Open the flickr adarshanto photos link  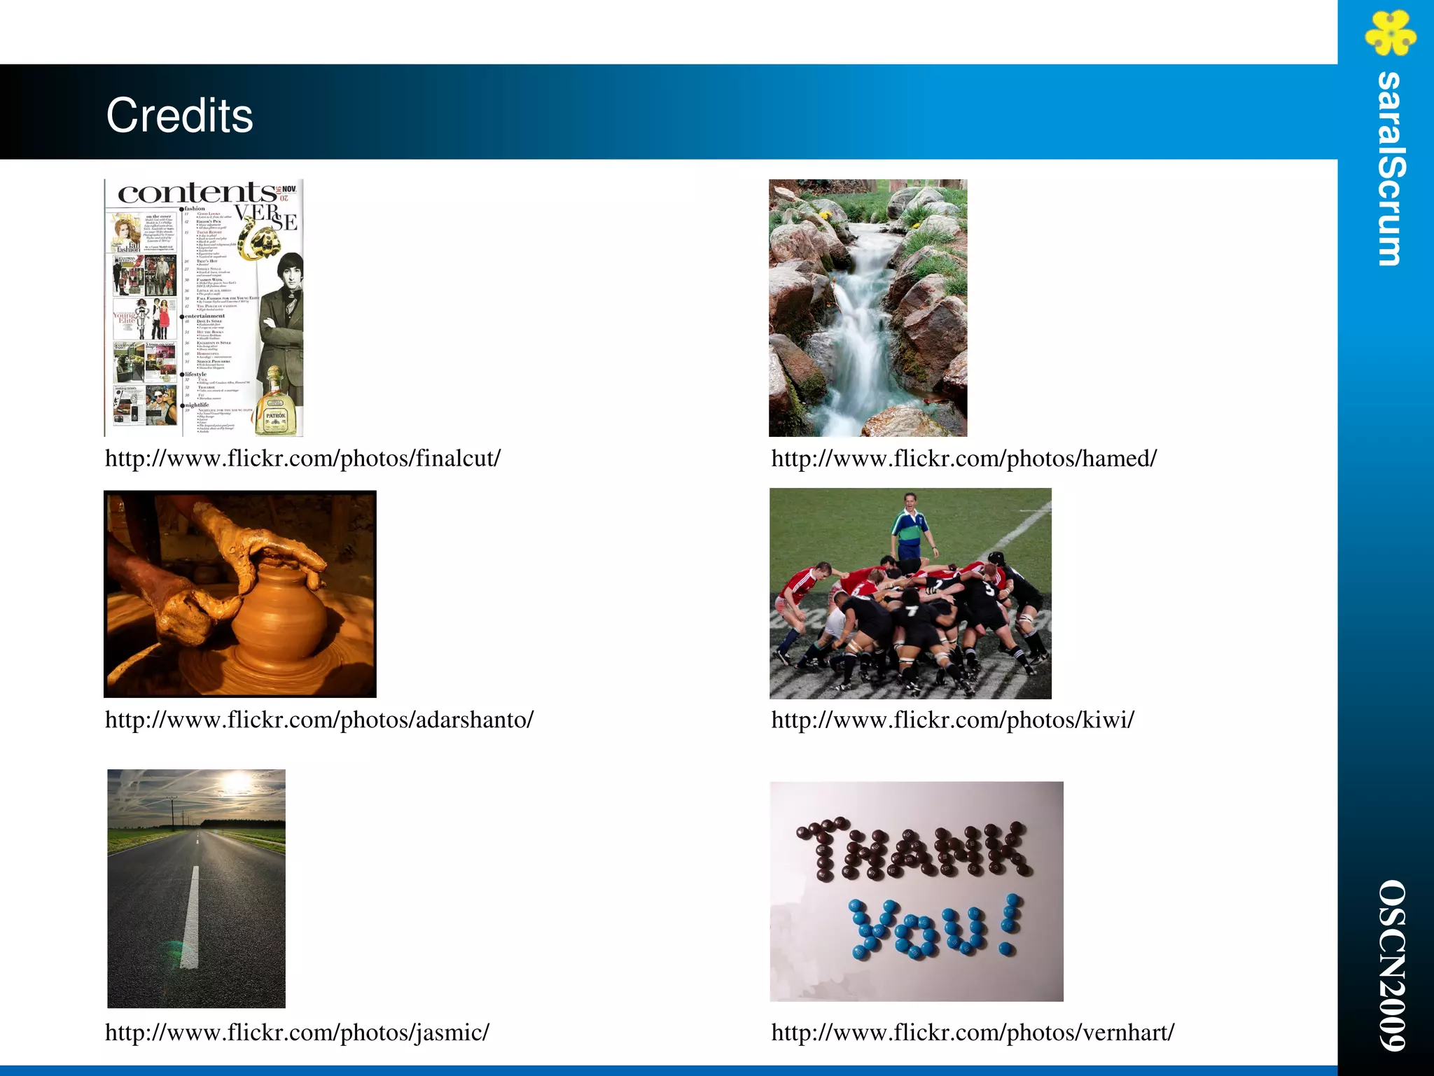(319, 720)
